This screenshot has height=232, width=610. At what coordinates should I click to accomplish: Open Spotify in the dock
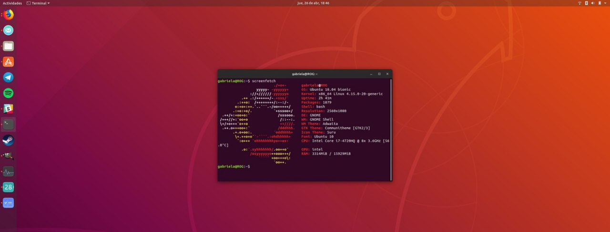pyautogui.click(x=9, y=93)
